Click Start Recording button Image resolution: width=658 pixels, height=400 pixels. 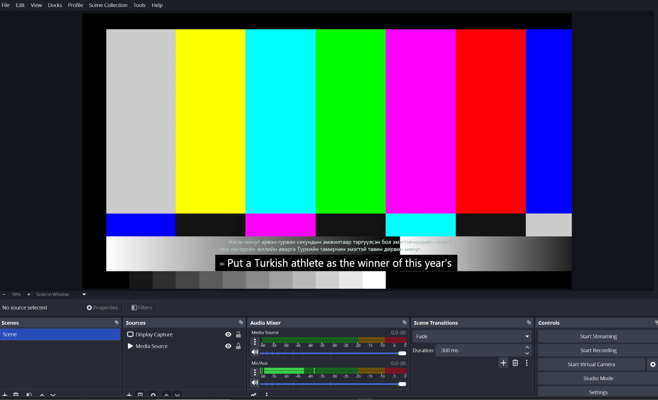598,350
